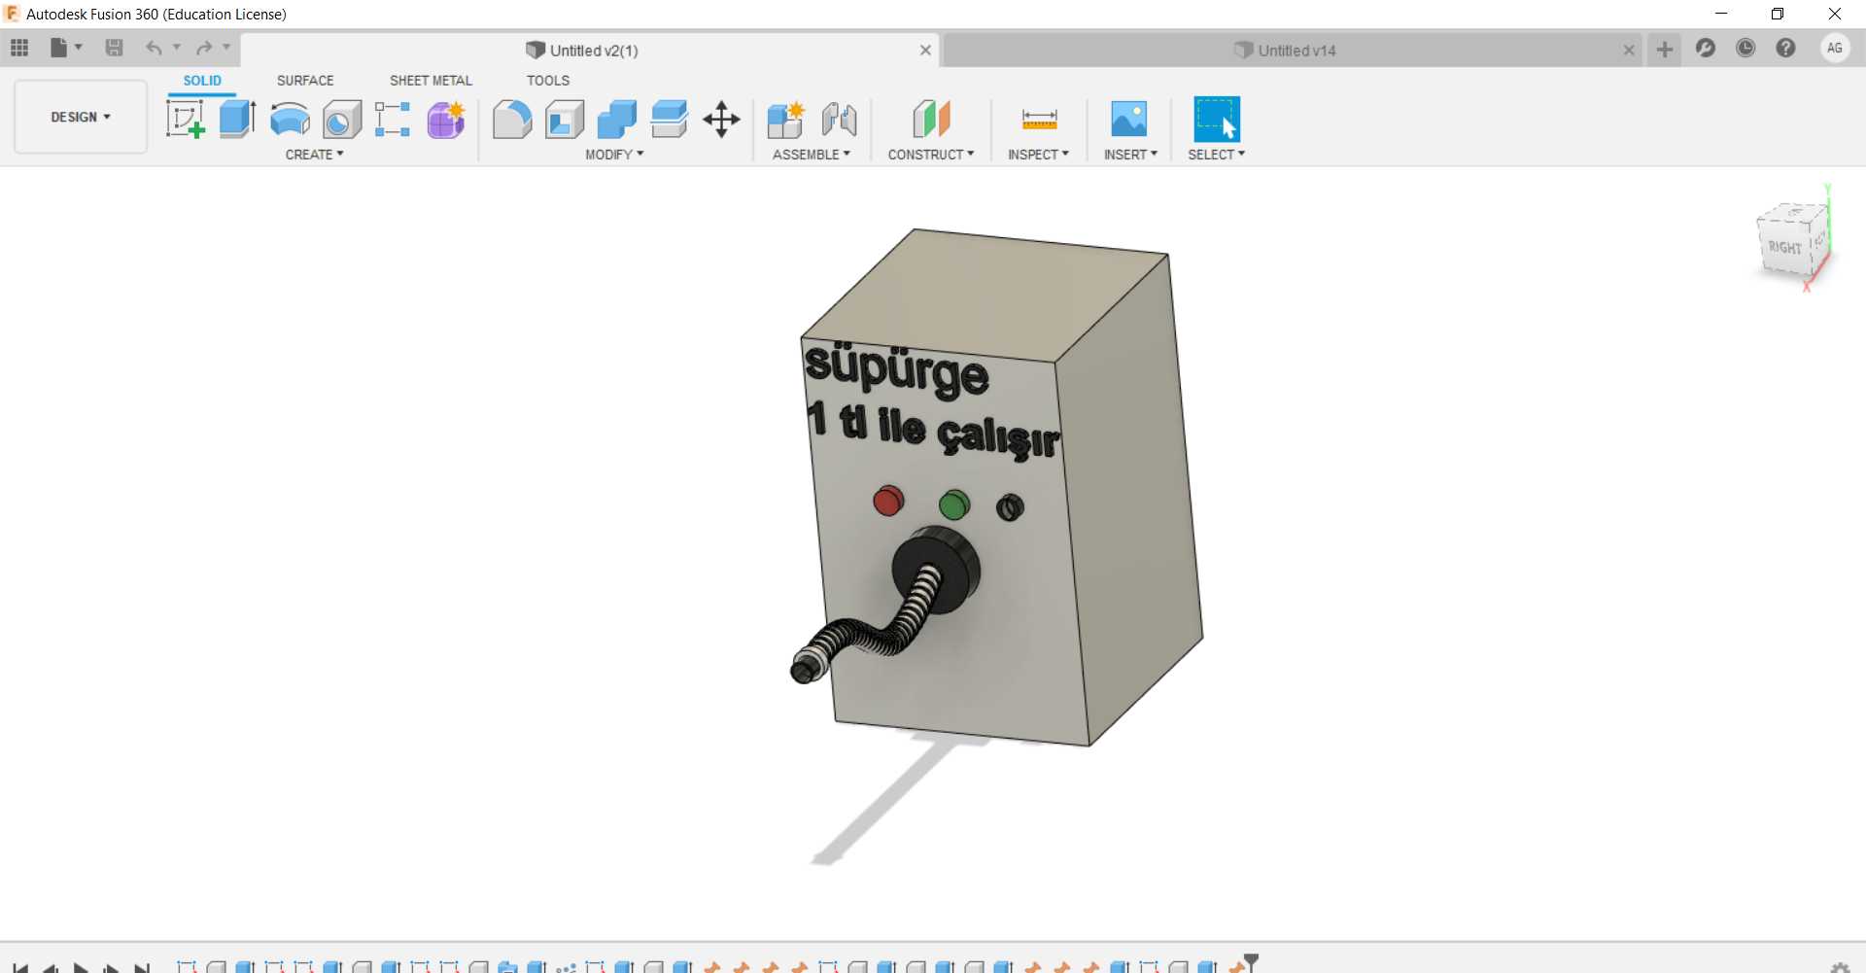The image size is (1866, 973).
Task: Switch to the TOOLS tab
Action: point(548,81)
